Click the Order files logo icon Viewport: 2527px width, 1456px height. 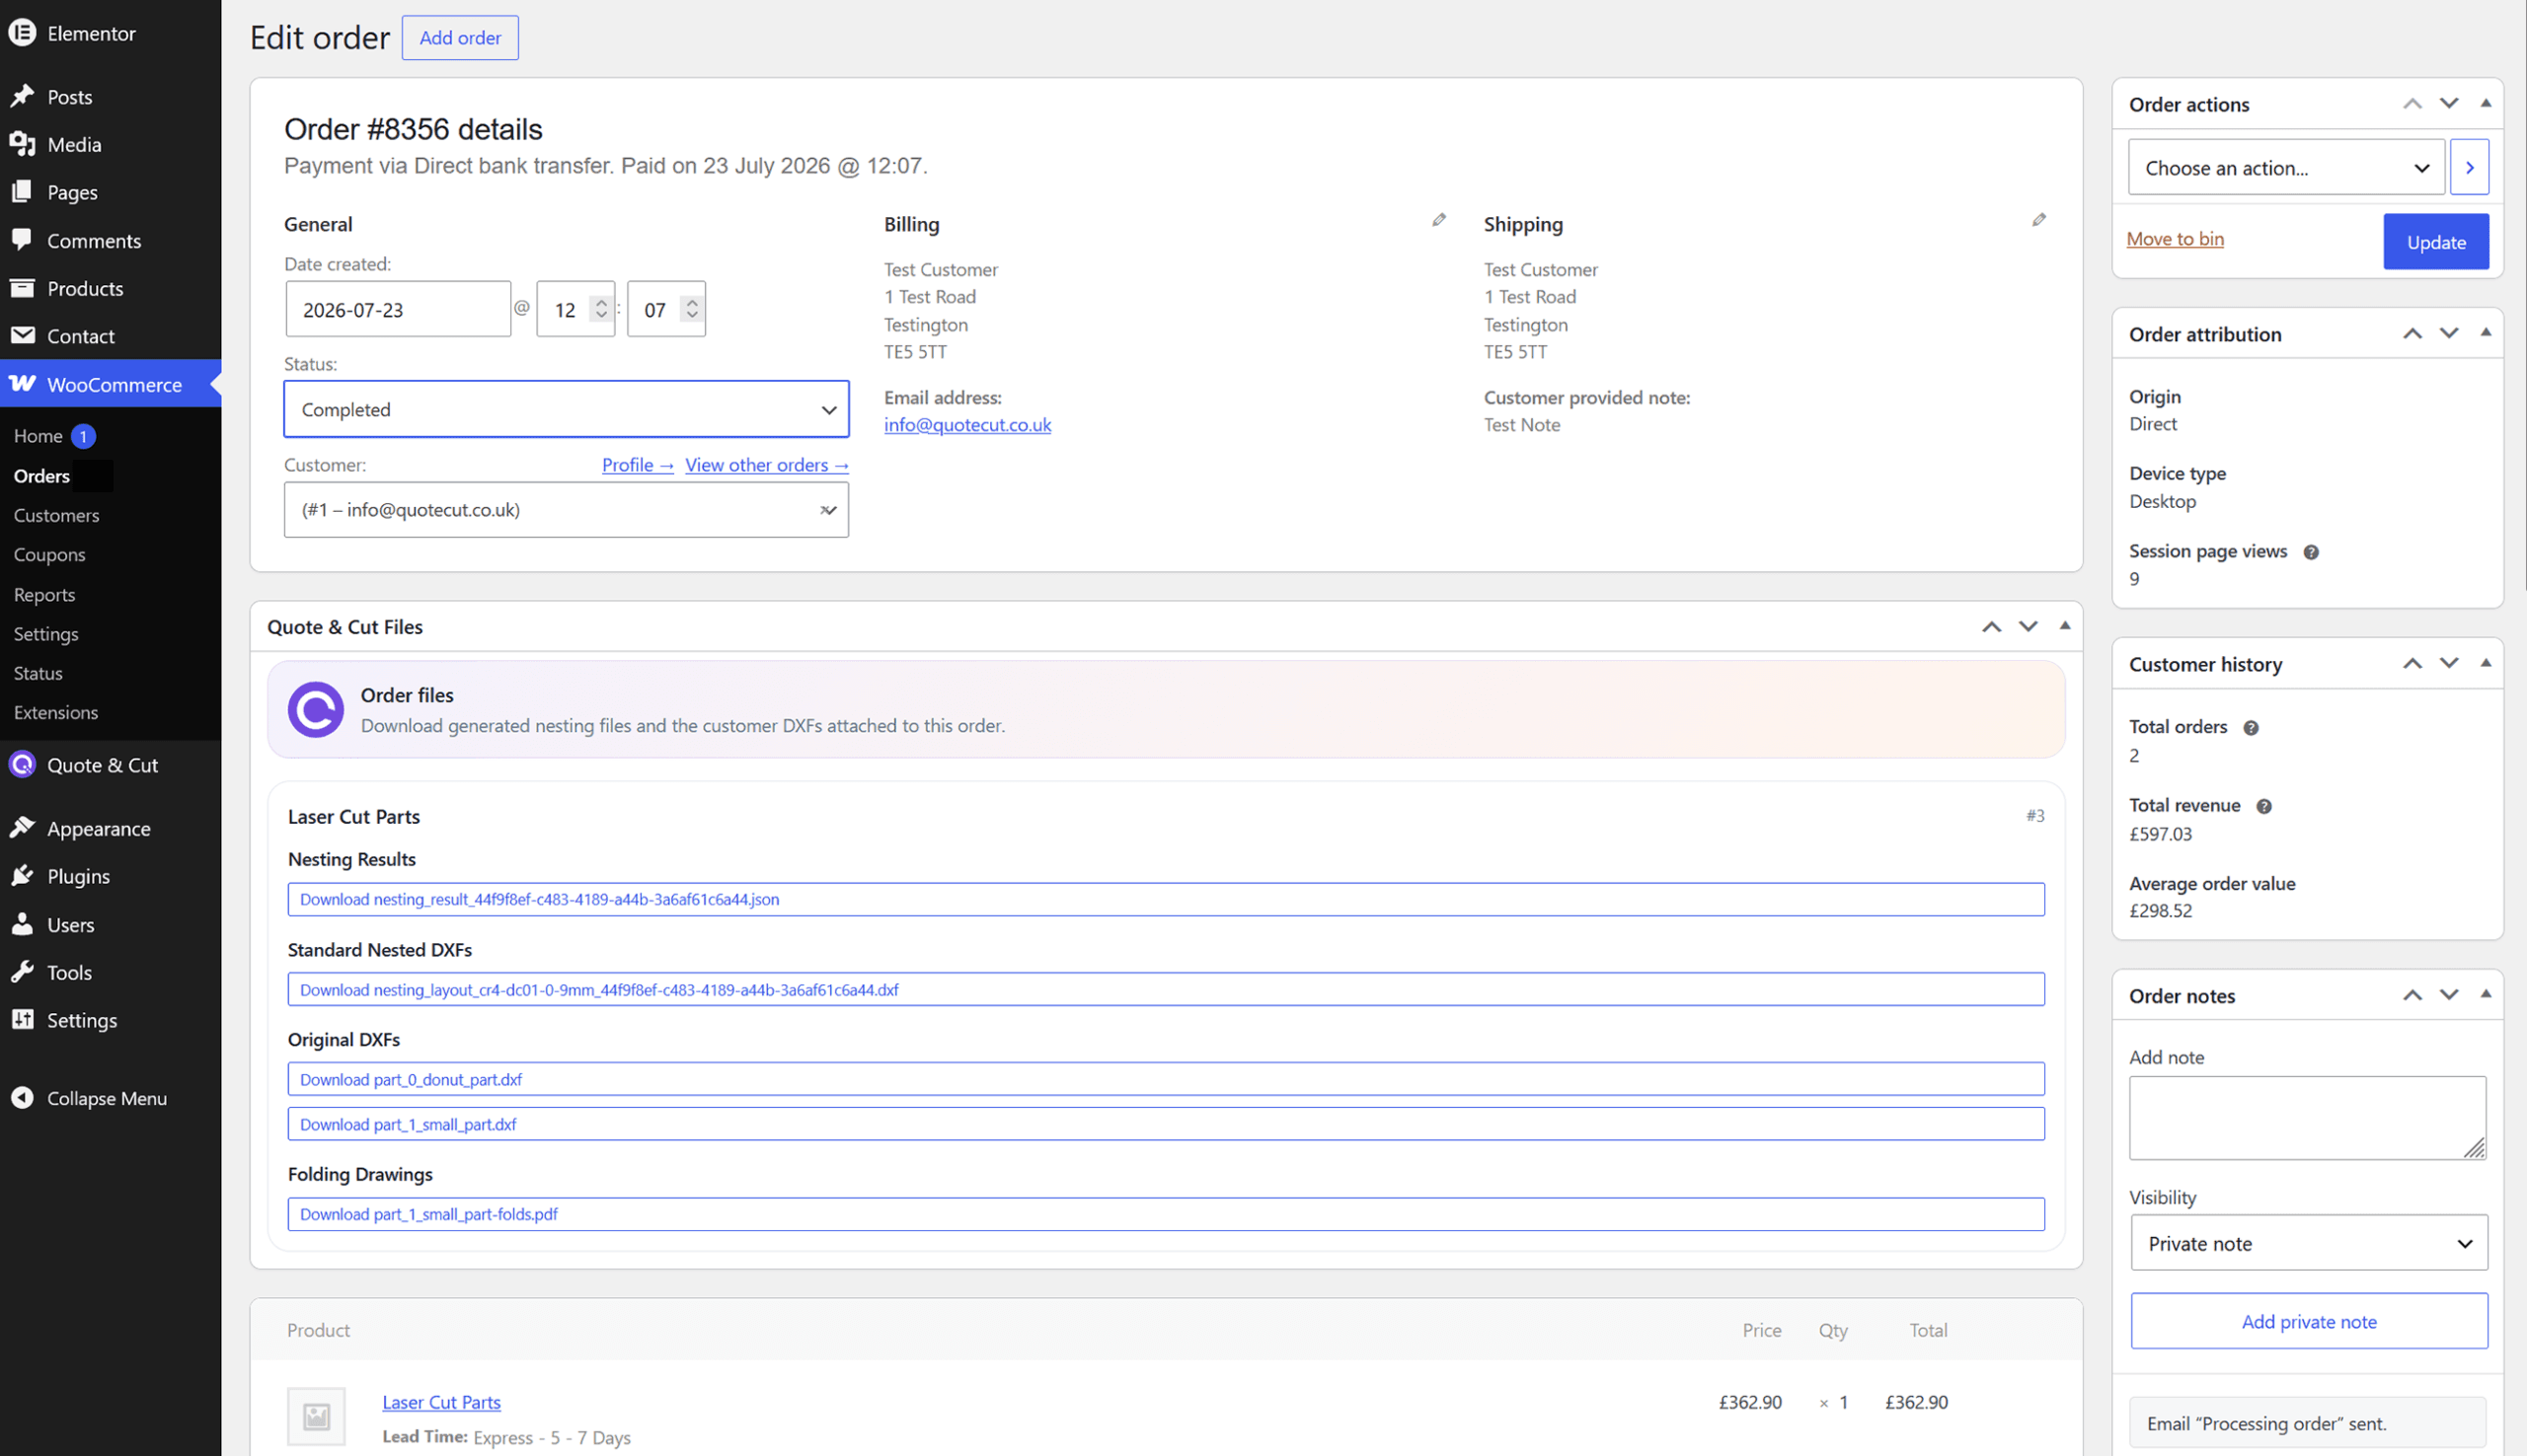tap(316, 710)
